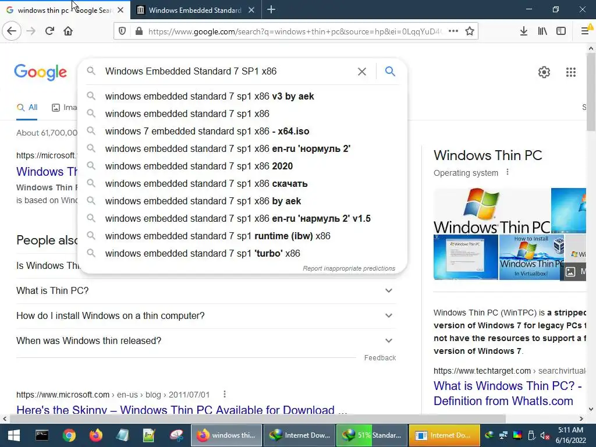This screenshot has width=596, height=447.
Task: Choose the suggestion ending "2020"
Action: pyautogui.click(x=242, y=166)
